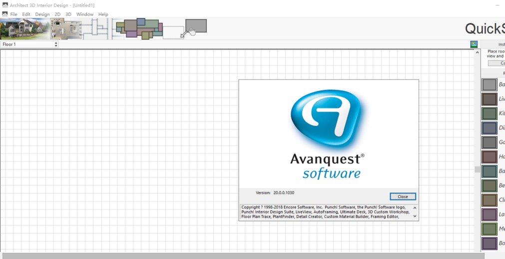Select the dark gray 'Ga' garage swatch

[x=490, y=142]
